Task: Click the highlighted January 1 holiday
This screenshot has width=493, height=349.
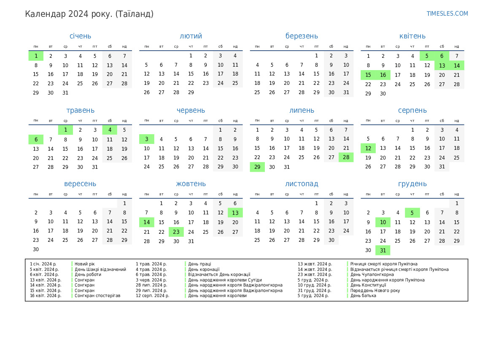Action: pyautogui.click(x=36, y=56)
